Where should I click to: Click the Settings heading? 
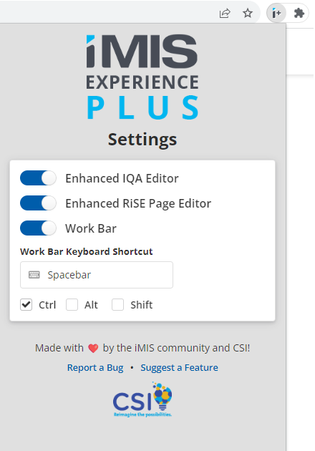click(142, 140)
